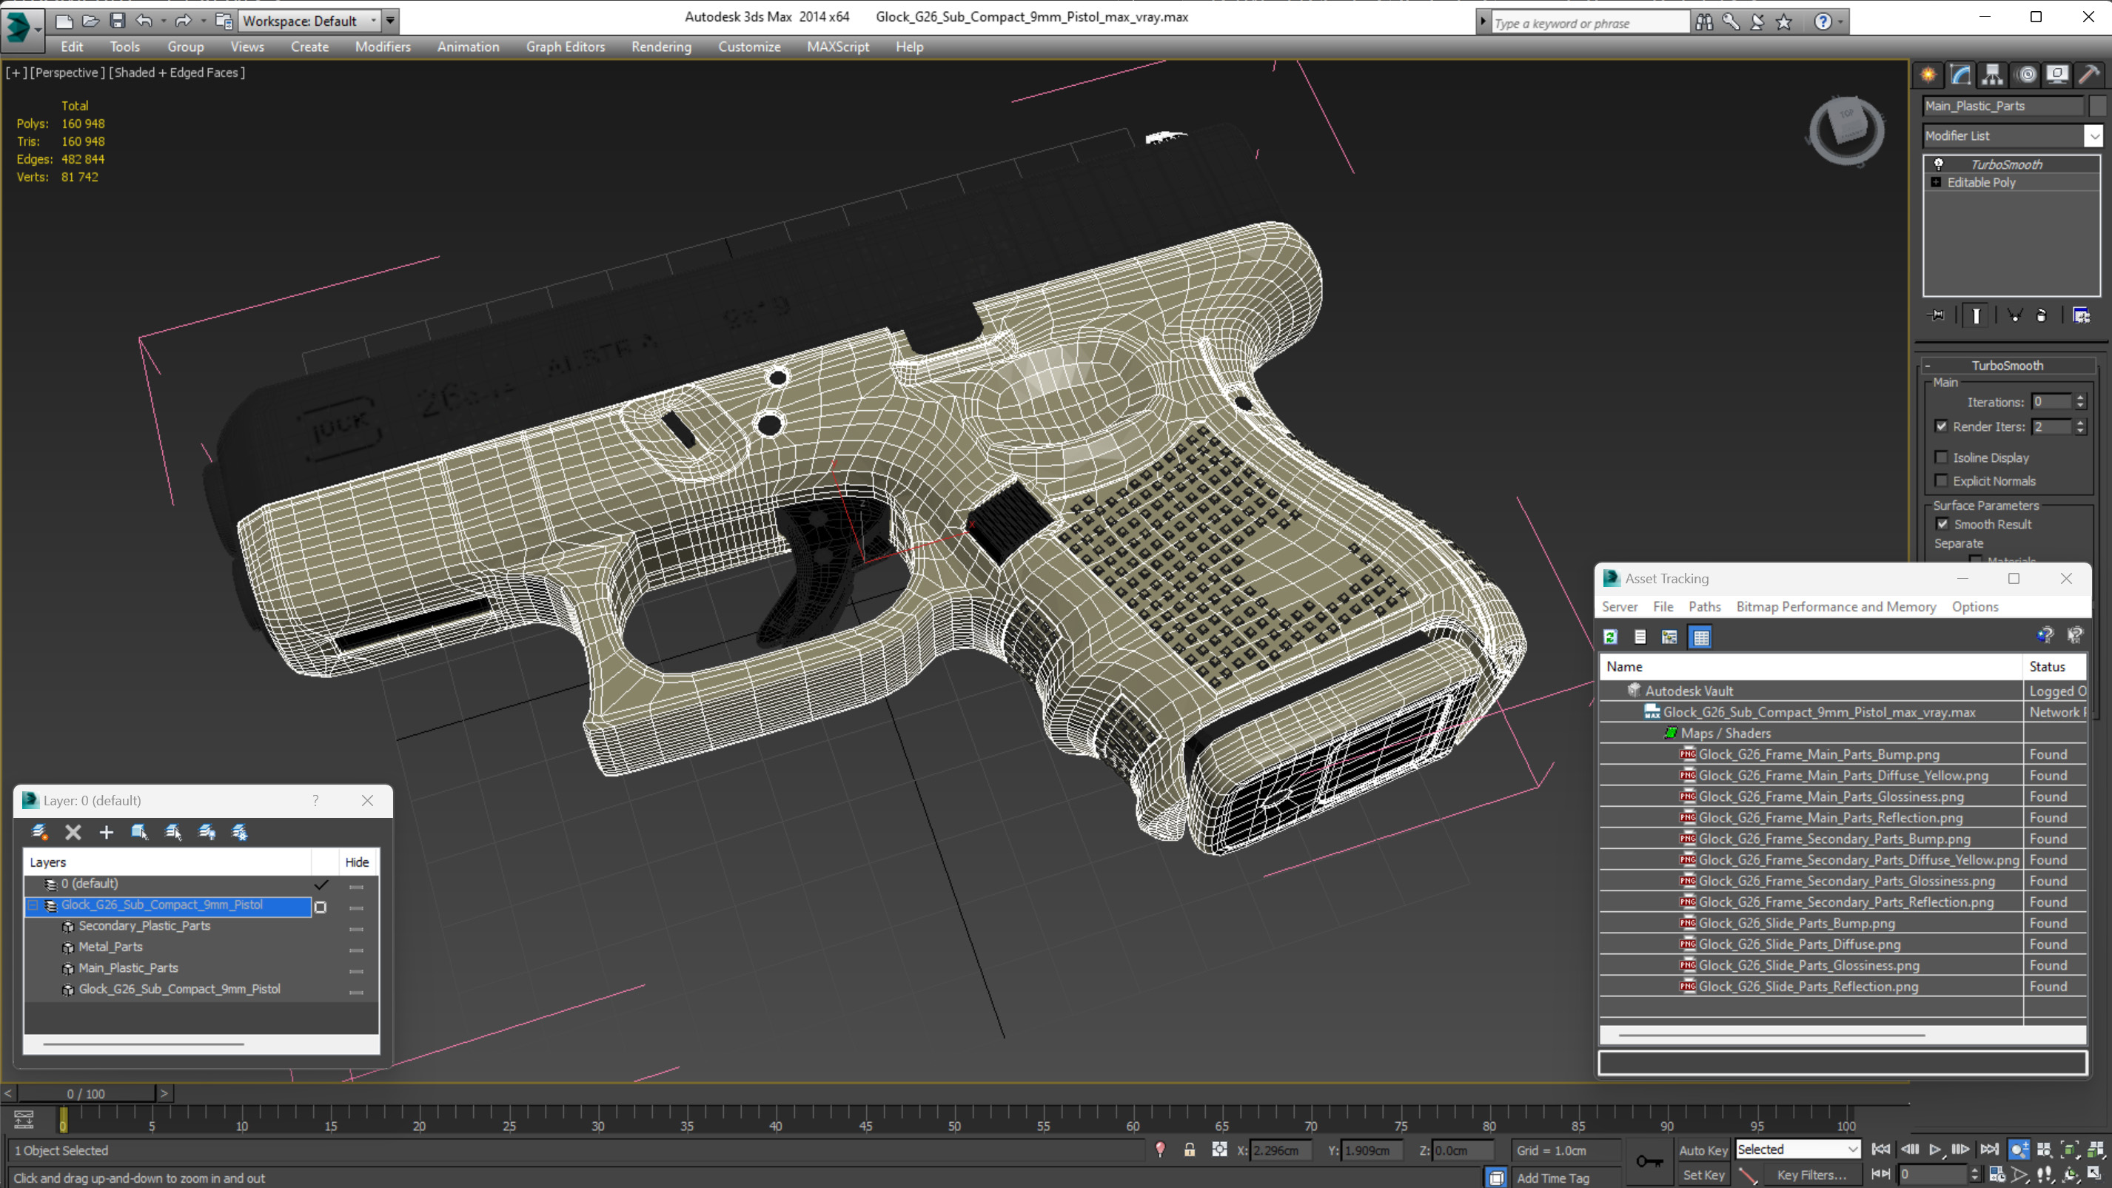Remove modifier from the stack icon
The height and width of the screenshot is (1188, 2112).
tap(2042, 315)
